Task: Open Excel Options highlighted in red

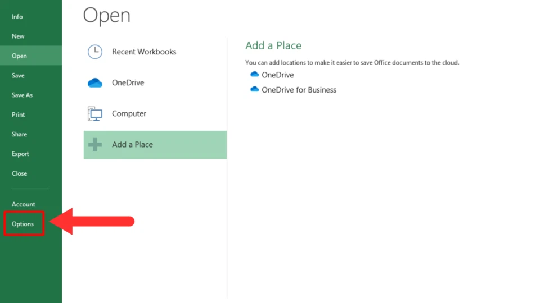Action: pos(23,224)
